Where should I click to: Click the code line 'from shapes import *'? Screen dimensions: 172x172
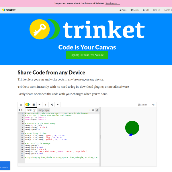36,119
